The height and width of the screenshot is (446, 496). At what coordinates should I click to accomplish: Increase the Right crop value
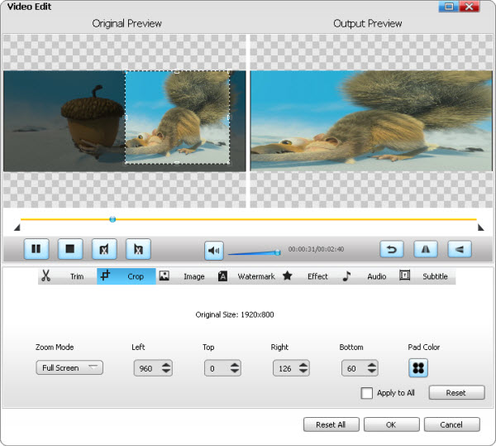303,365
